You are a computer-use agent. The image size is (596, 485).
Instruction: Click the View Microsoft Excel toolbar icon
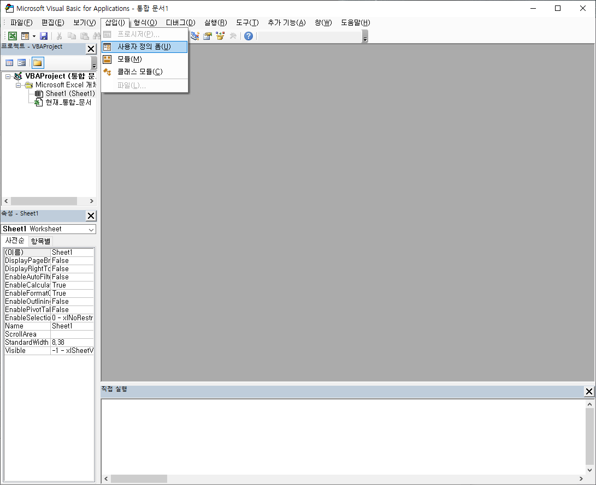pos(13,36)
